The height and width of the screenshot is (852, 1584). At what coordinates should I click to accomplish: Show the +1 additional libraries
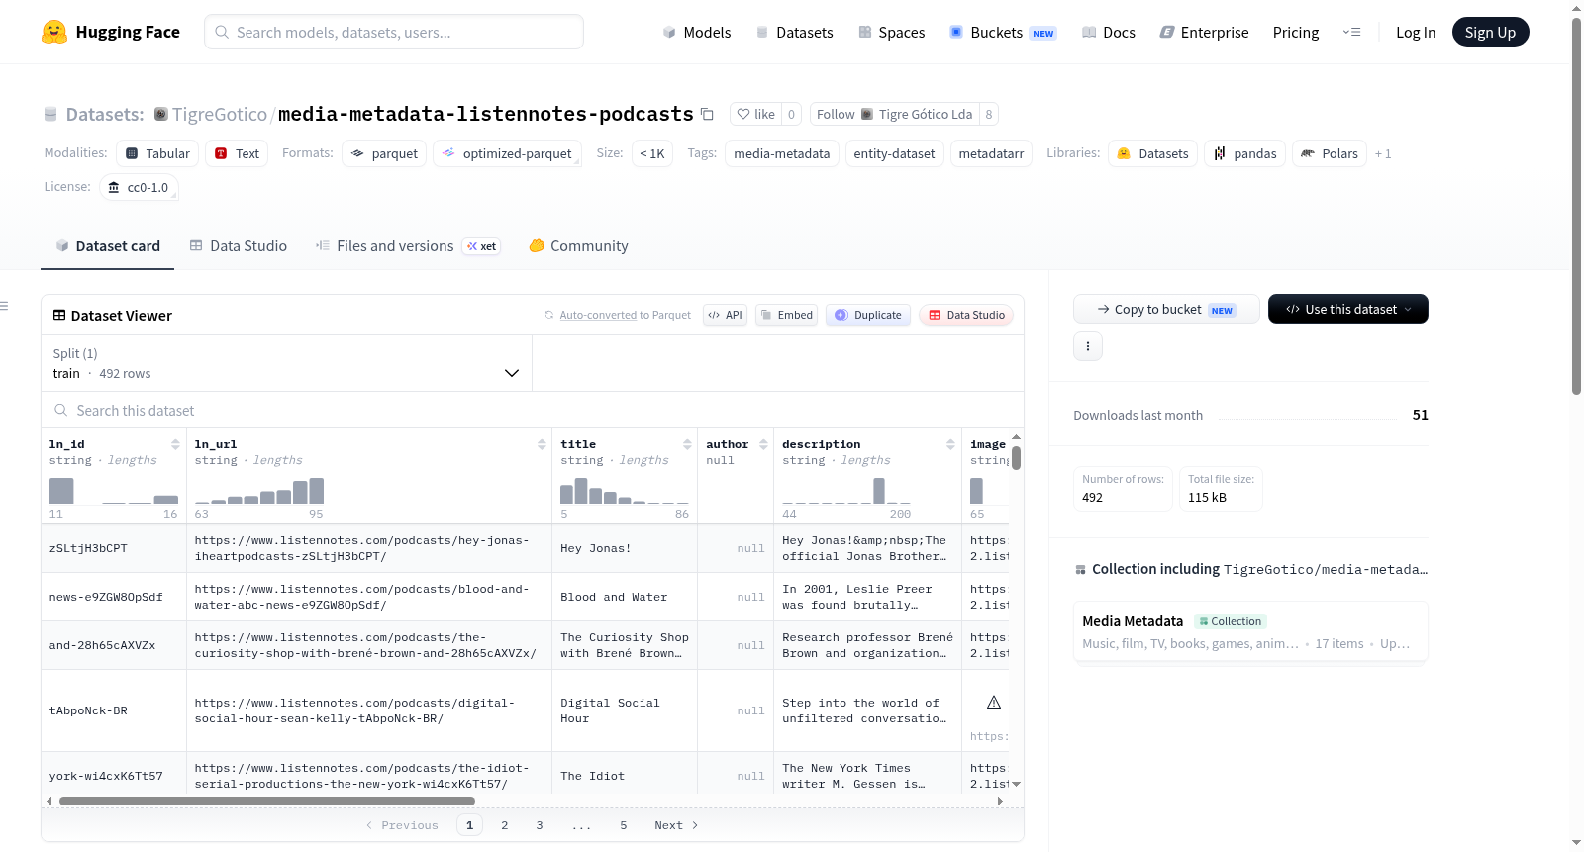(1383, 153)
